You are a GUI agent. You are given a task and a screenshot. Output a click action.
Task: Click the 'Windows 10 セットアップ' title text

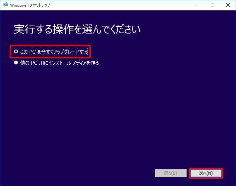click(x=30, y=5)
